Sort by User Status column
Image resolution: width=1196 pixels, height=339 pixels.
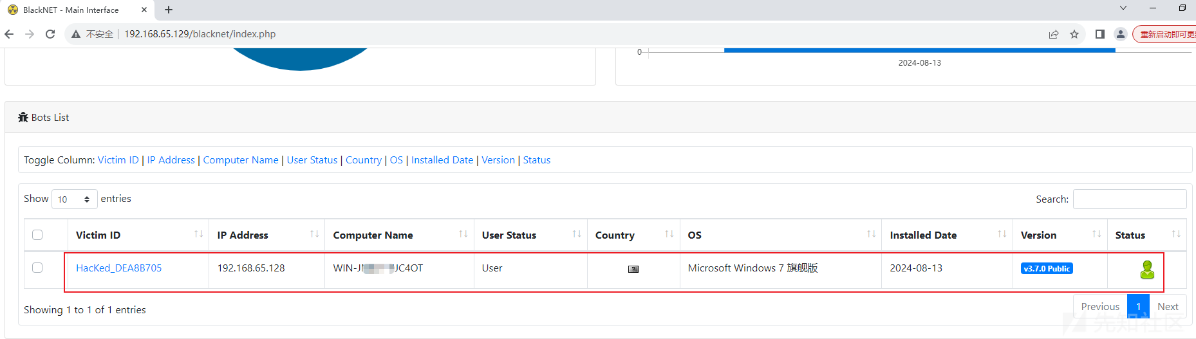[x=530, y=235]
